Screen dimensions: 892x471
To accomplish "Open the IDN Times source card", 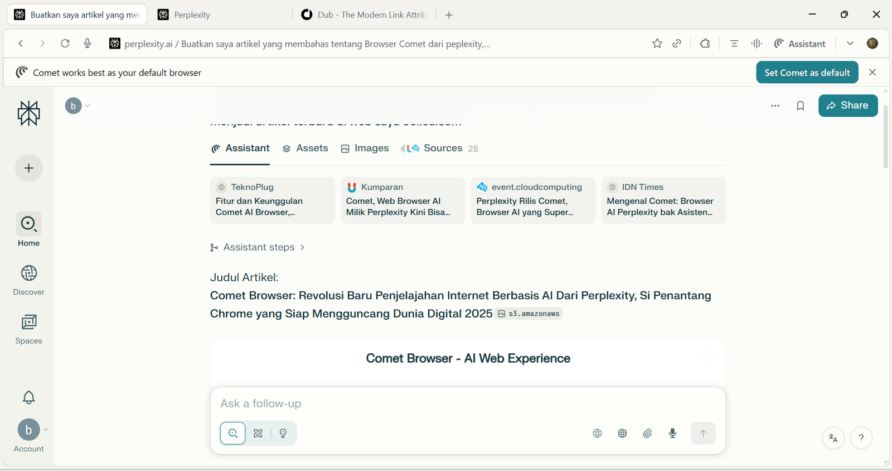I will click(663, 200).
